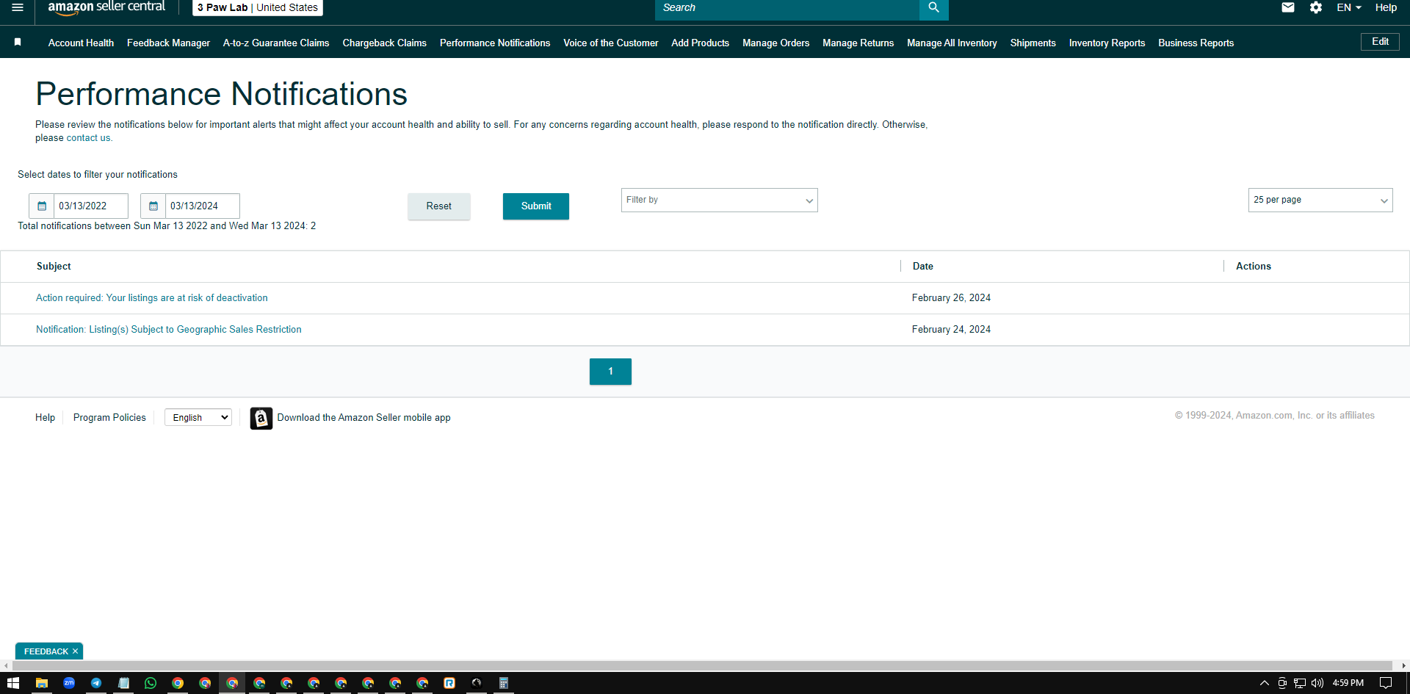The width and height of the screenshot is (1410, 694).
Task: Open A-to-z Guarantee Claims
Action: pos(276,43)
